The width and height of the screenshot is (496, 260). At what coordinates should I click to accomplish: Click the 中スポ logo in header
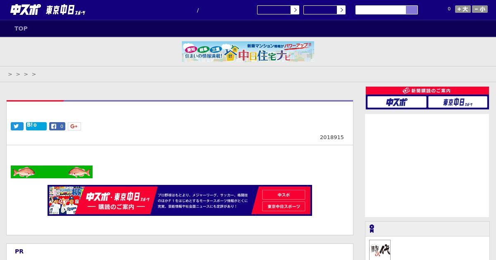(25, 10)
